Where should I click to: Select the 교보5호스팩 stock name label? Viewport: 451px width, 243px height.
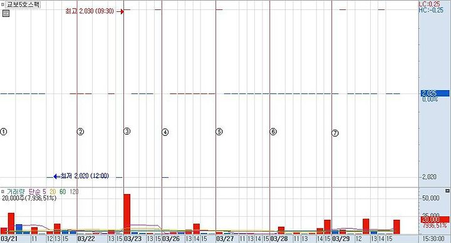pyautogui.click(x=23, y=4)
